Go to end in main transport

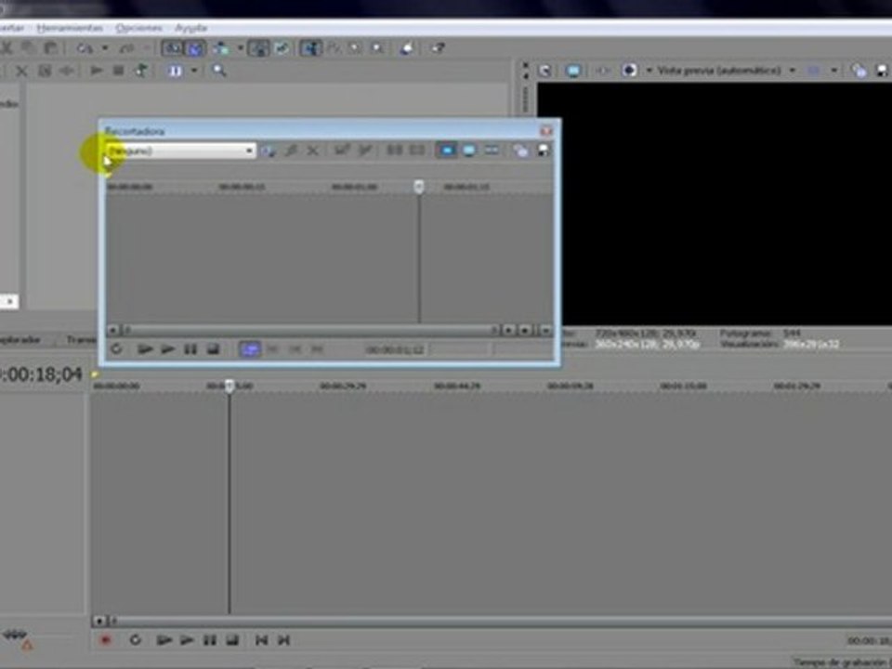pyautogui.click(x=284, y=640)
